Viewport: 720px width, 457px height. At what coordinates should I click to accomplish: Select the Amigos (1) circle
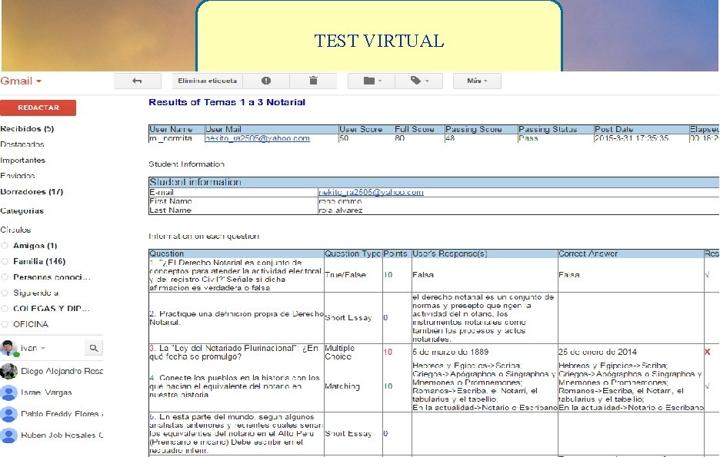point(35,246)
